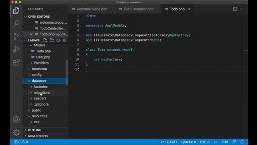Open the Extensions view
Image resolution: width=257 pixels, height=145 pixels.
16,62
